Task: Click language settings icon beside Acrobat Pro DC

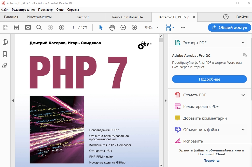Action: (x=245, y=55)
